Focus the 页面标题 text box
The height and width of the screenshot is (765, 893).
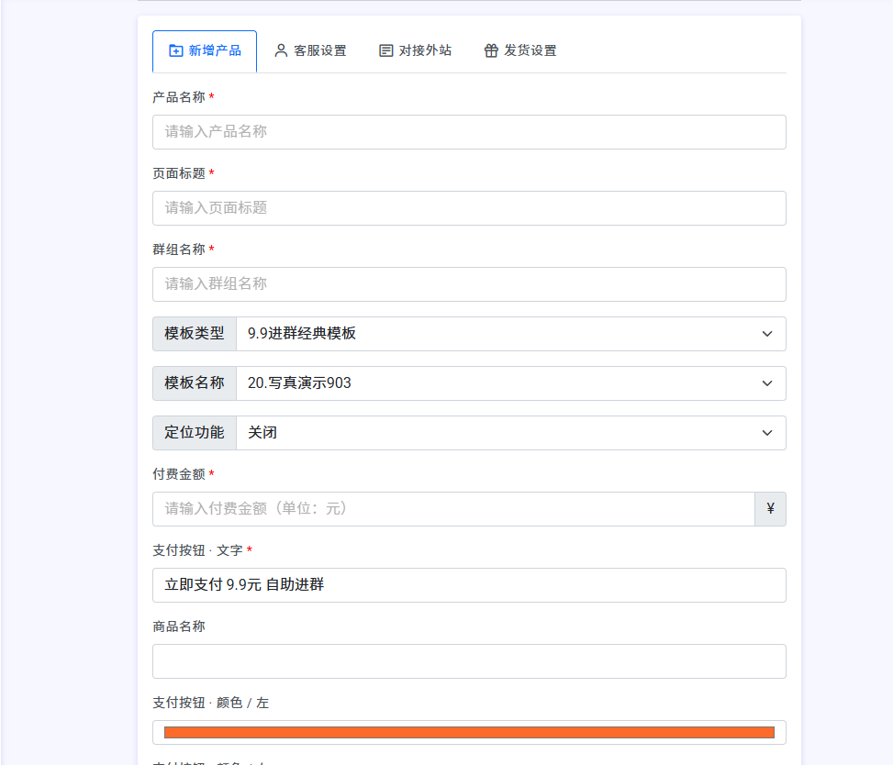(469, 208)
